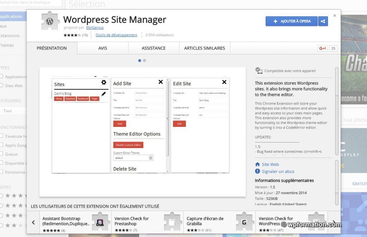Image resolution: width=367 pixels, height=237 pixels.
Task: Click the alert icon beside Signaler un abus
Action: pos(257,171)
